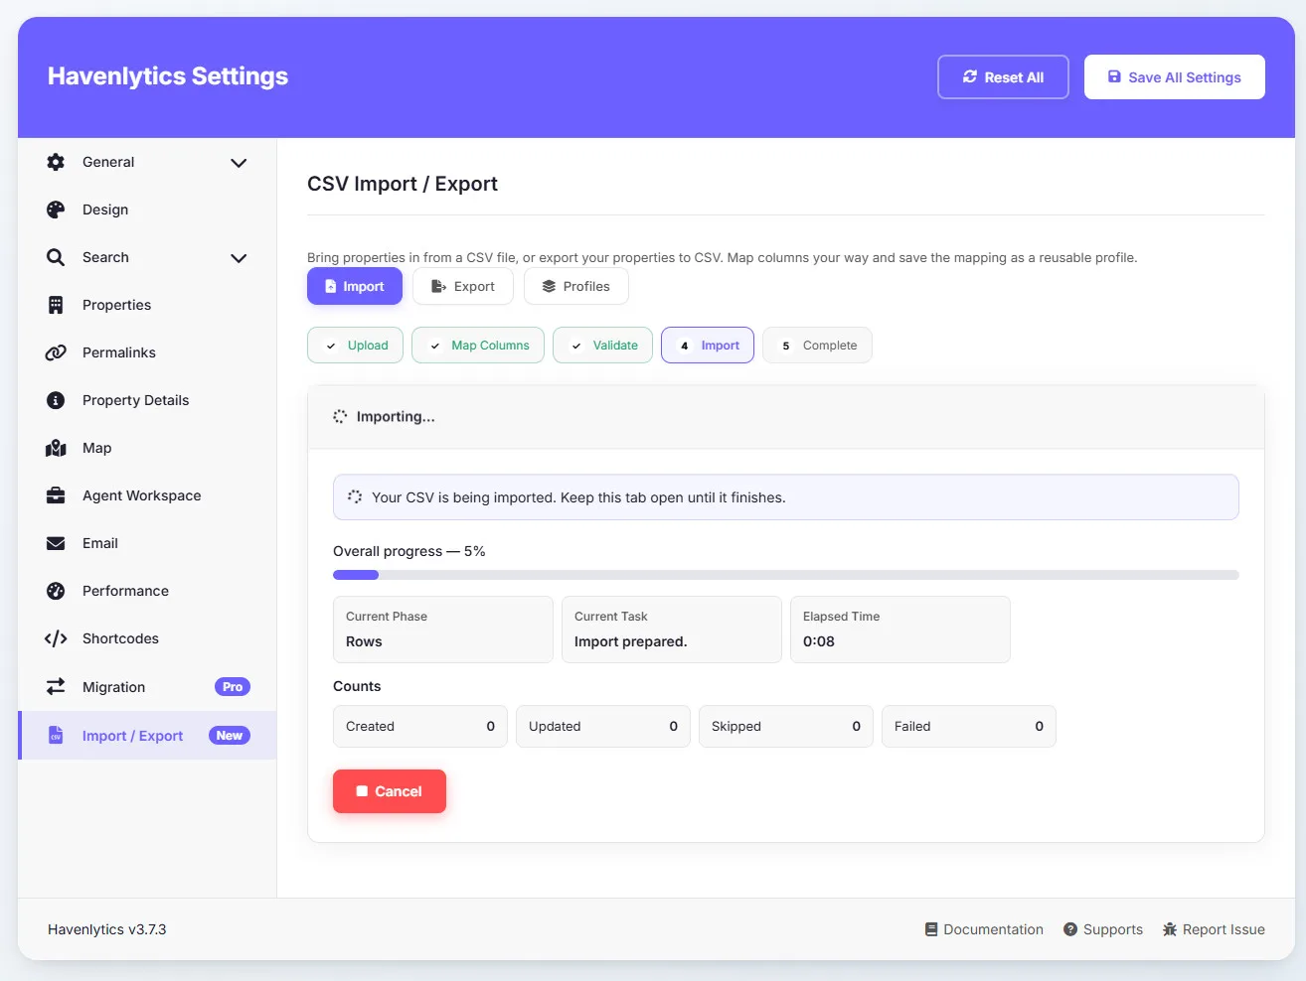
Task: Switch to the Export tab
Action: [463, 286]
